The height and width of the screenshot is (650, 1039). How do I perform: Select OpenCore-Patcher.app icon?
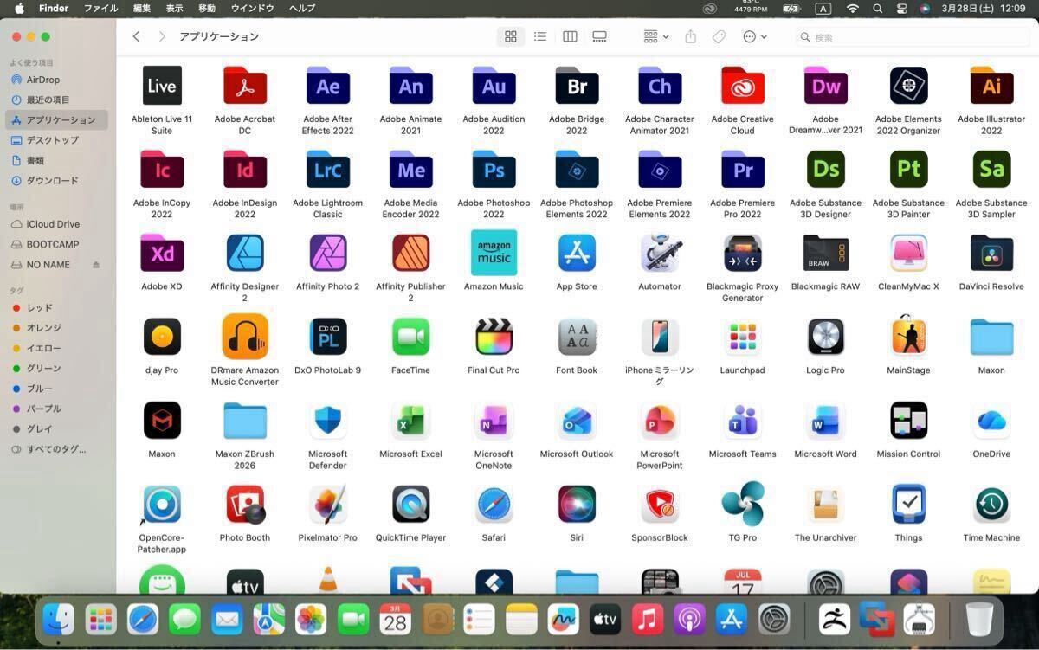coord(162,505)
